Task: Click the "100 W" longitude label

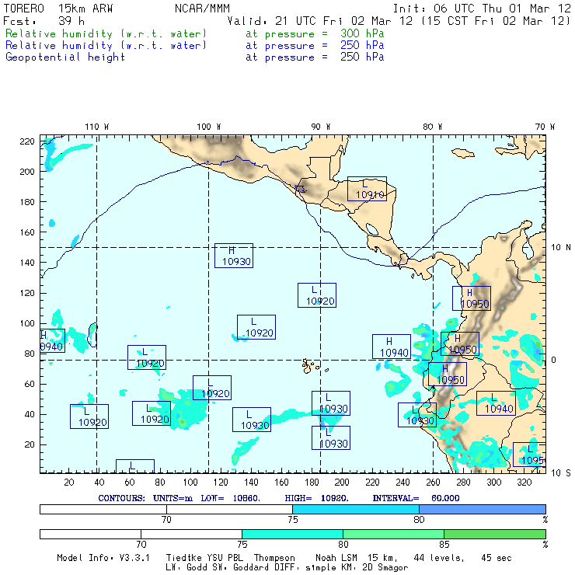Action: [x=209, y=127]
